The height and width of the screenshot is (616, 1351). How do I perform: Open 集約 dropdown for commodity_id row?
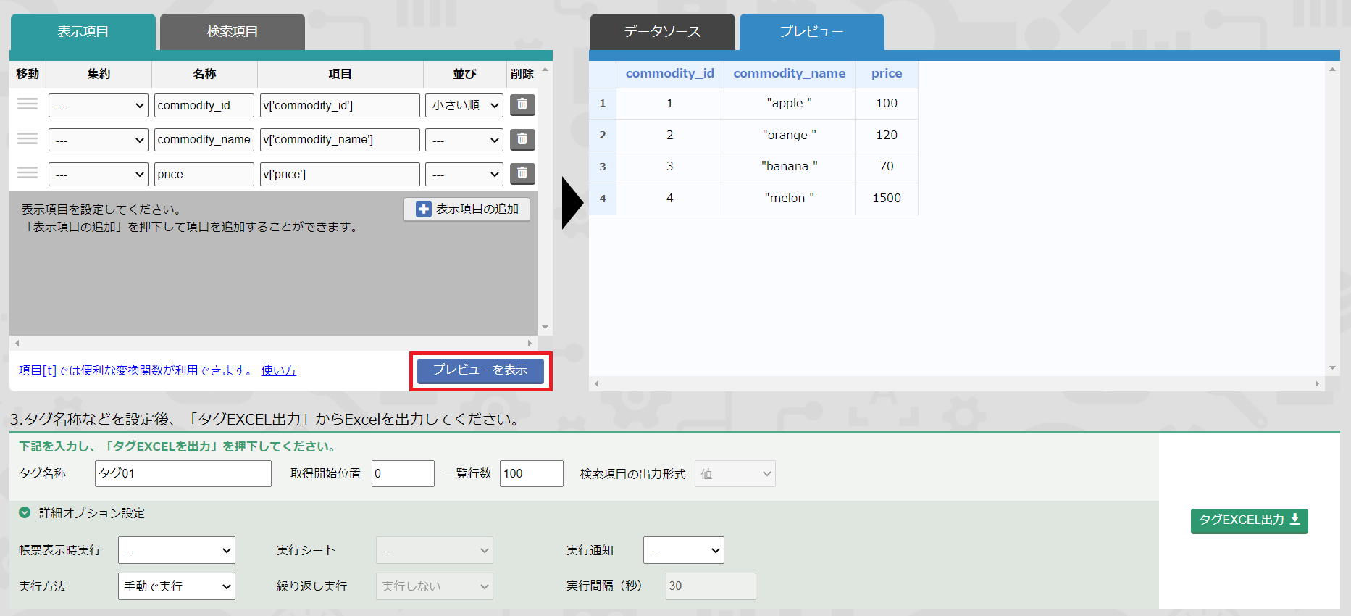99,105
